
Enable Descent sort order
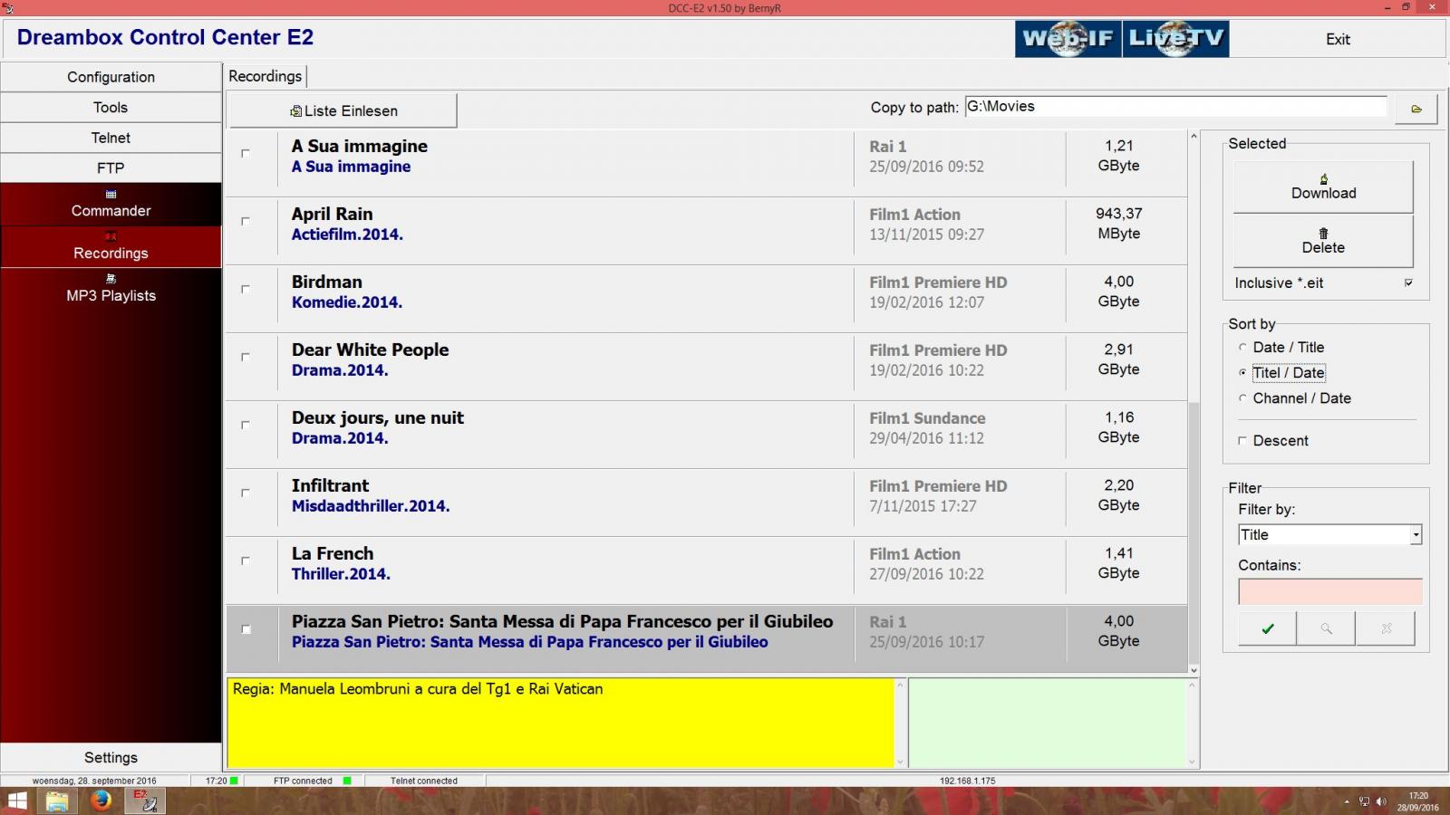1242,441
